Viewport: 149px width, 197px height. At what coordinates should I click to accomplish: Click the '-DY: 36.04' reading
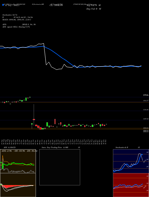pyautogui.click(x=32, y=151)
